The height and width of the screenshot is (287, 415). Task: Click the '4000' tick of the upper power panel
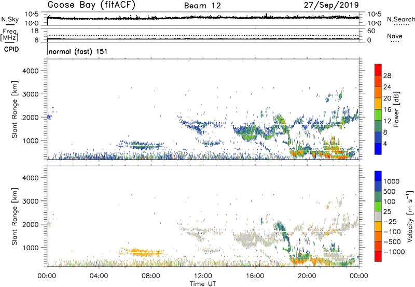point(31,71)
